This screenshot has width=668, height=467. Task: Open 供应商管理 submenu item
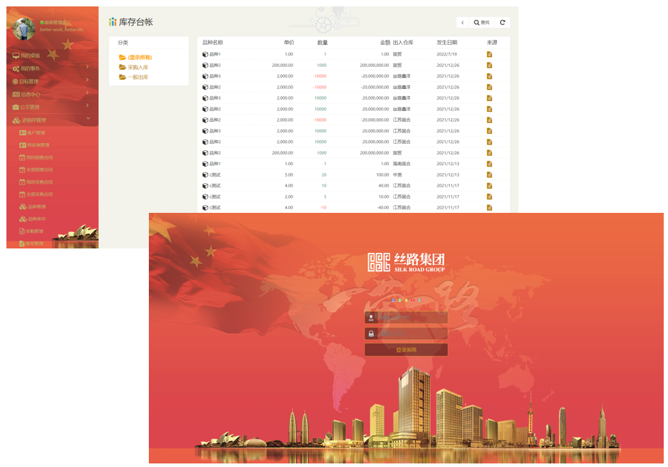pos(34,145)
